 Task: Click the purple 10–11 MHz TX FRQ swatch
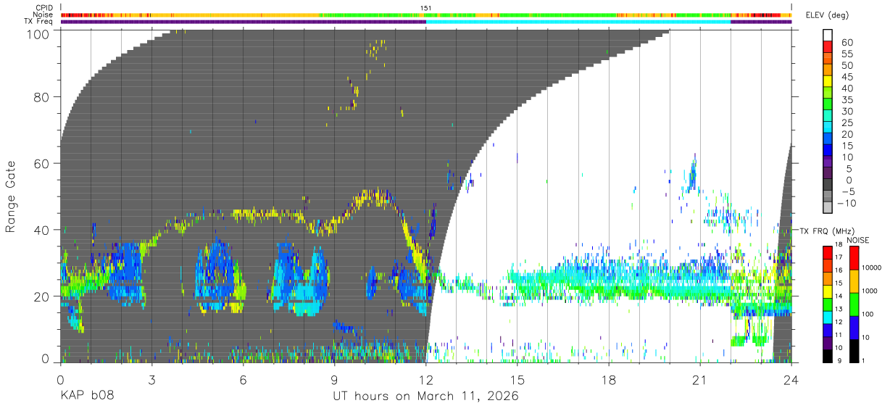827,343
